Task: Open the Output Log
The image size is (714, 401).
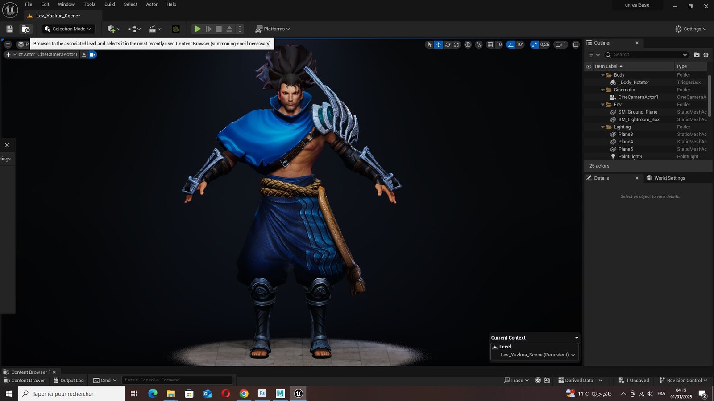Action: [69, 381]
